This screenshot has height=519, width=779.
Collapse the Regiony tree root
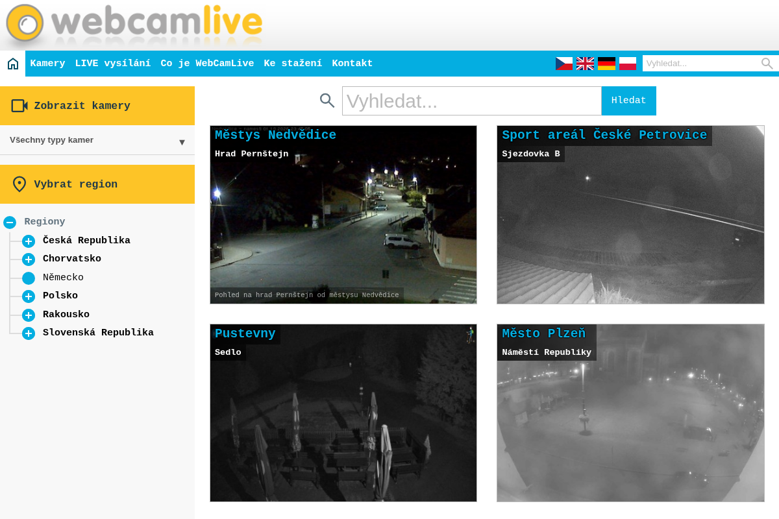10,223
